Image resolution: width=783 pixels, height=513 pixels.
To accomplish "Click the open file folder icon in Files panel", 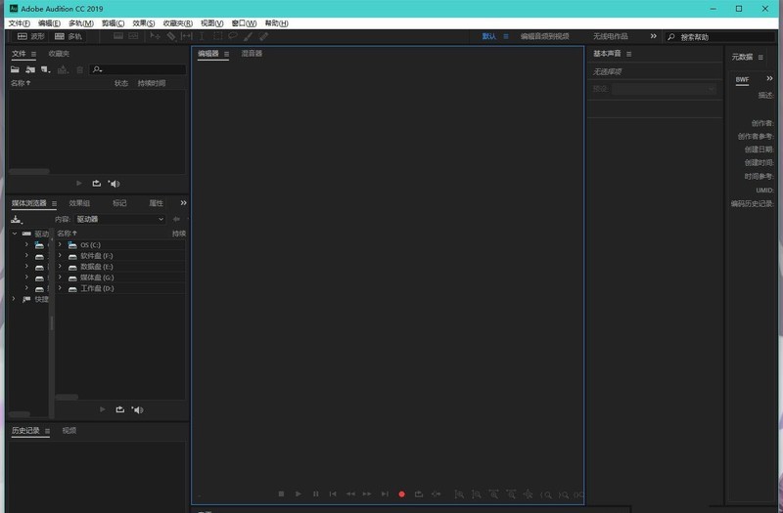I will pyautogui.click(x=15, y=69).
